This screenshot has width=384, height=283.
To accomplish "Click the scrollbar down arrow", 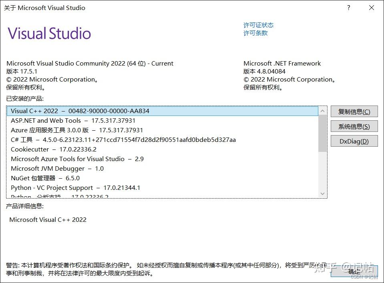I will 322,193.
